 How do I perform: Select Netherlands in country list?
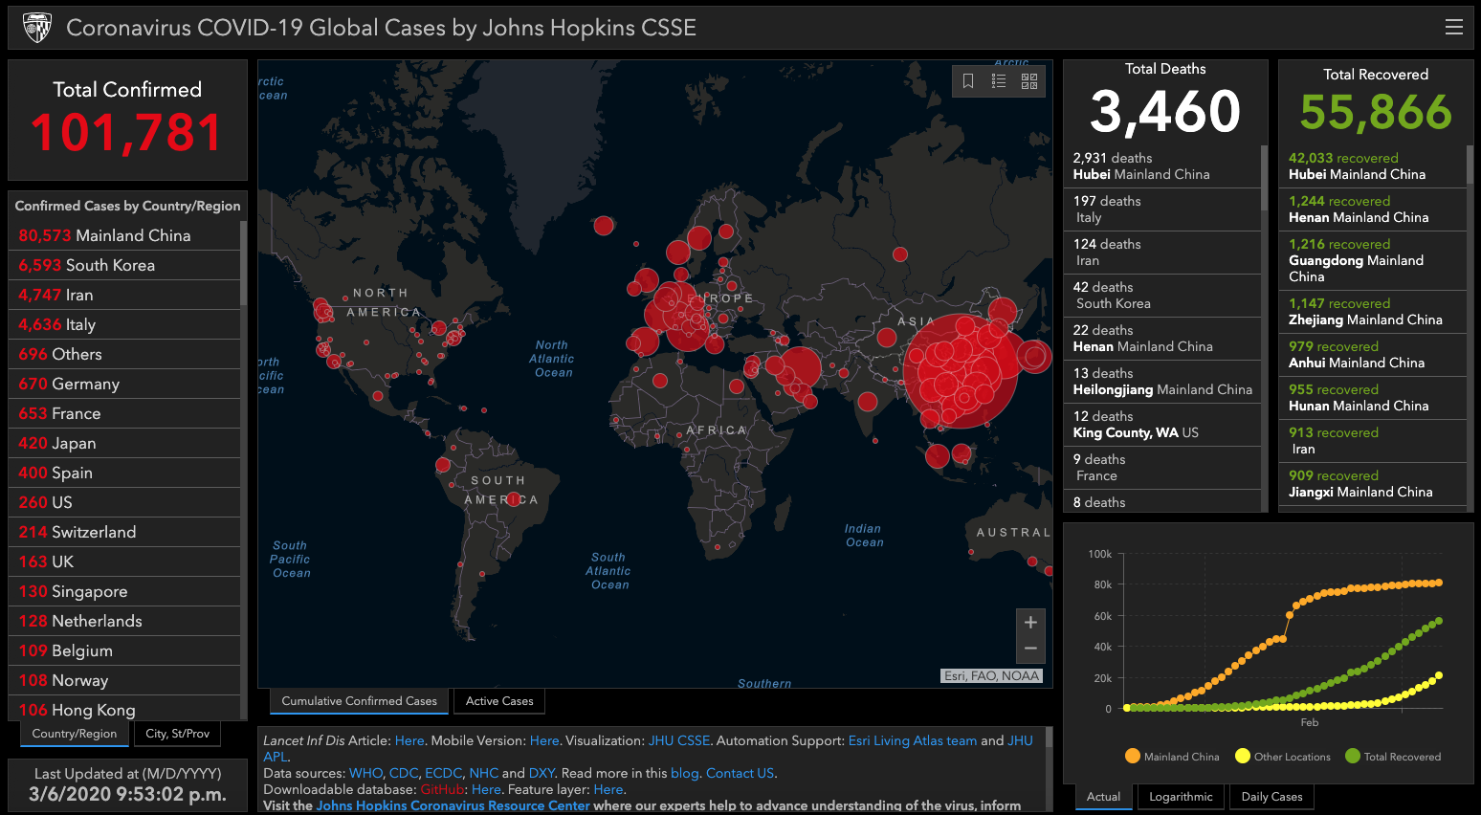(x=124, y=621)
